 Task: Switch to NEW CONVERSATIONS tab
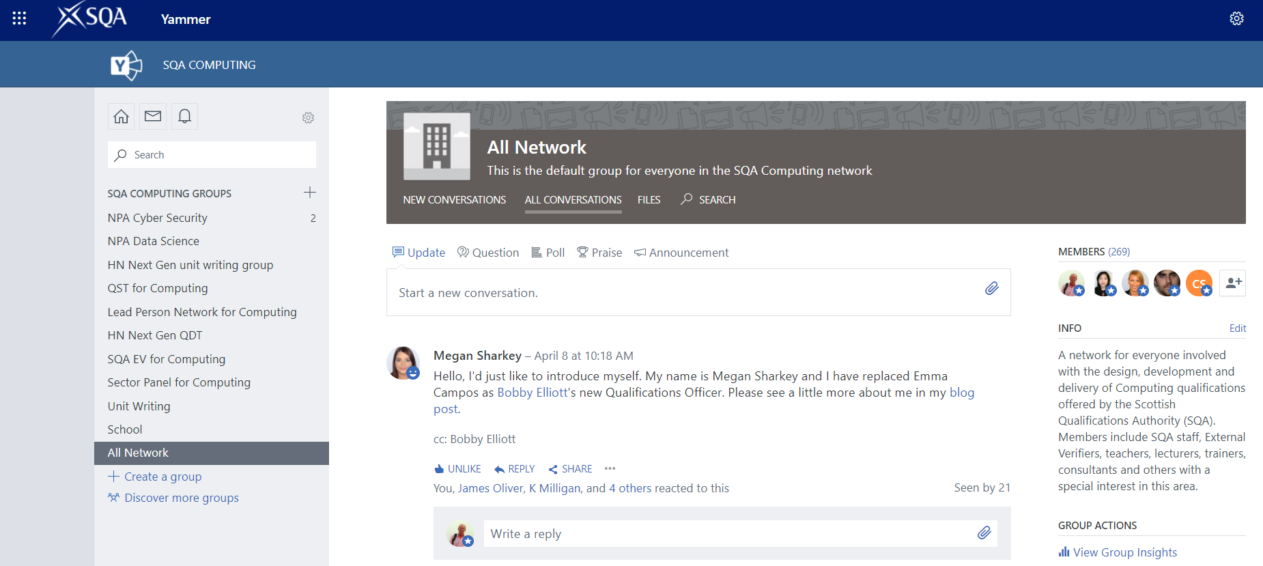tap(454, 200)
